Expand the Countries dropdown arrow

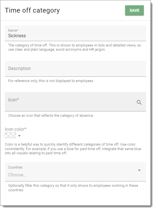click(x=139, y=170)
